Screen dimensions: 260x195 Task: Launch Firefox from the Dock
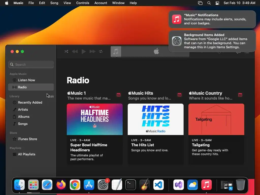point(61,185)
